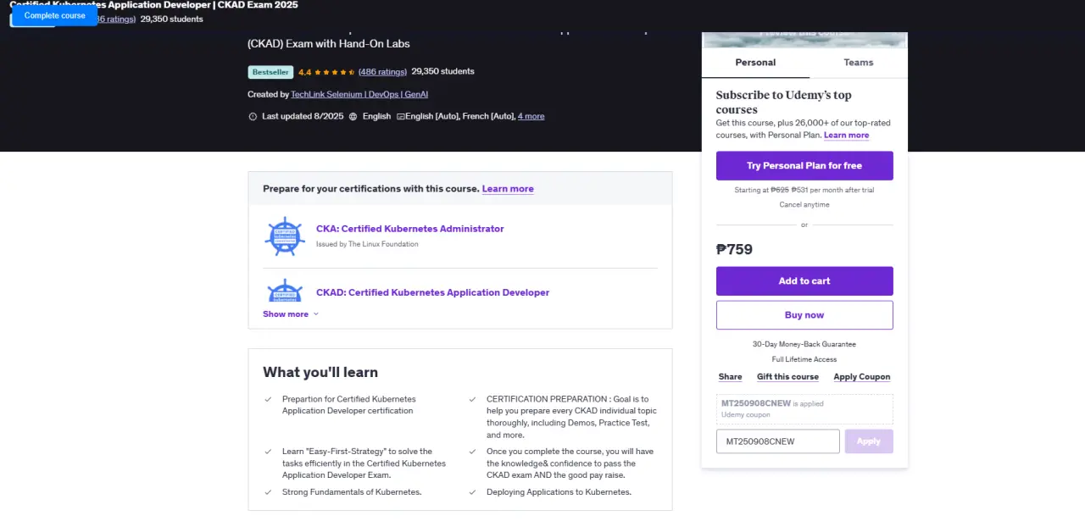The width and height of the screenshot is (1085, 527).
Task: Start Try Personal Plan for free
Action: pyautogui.click(x=804, y=166)
